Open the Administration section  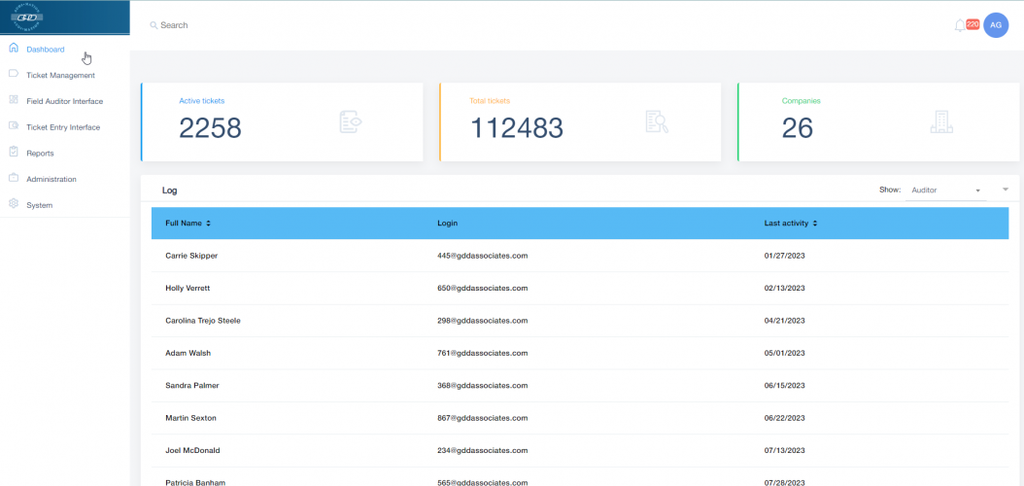pyautogui.click(x=51, y=179)
